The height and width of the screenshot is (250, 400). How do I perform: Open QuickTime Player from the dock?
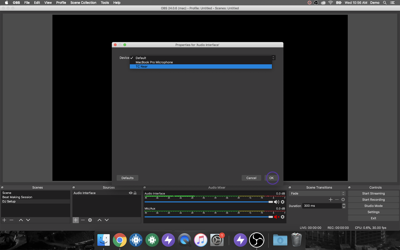[184, 240]
